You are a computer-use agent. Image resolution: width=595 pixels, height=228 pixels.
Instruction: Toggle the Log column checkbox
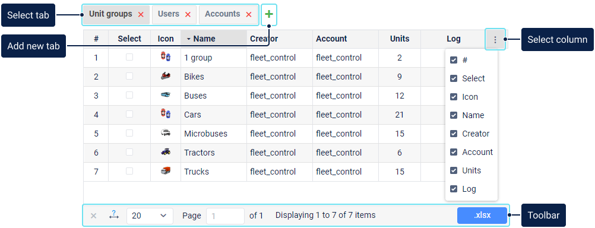point(454,189)
